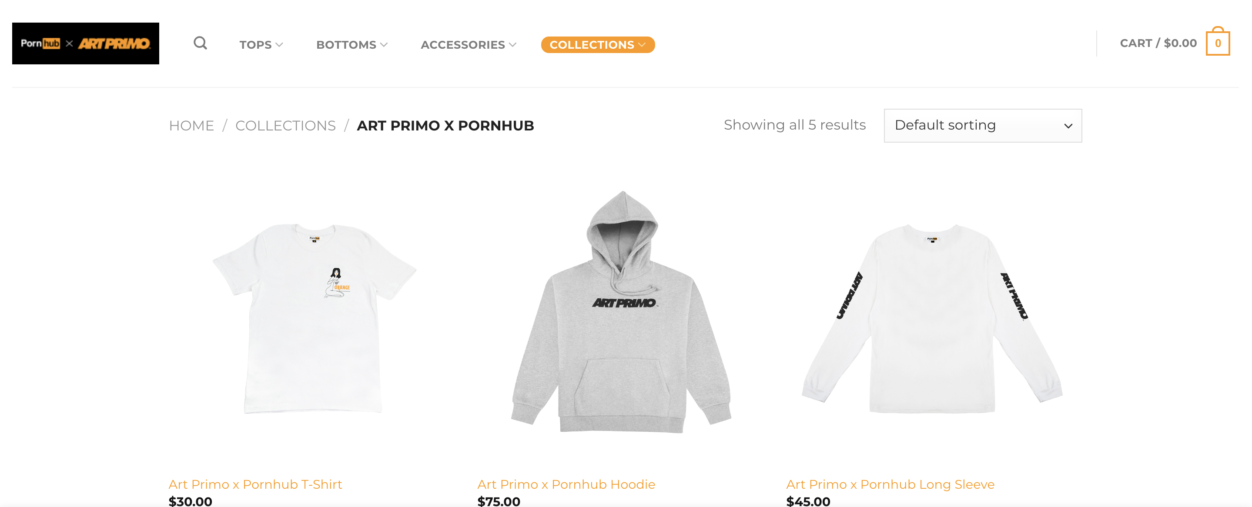Image resolution: width=1252 pixels, height=507 pixels.
Task: Open the white Long Sleeve product image
Action: pos(932,317)
